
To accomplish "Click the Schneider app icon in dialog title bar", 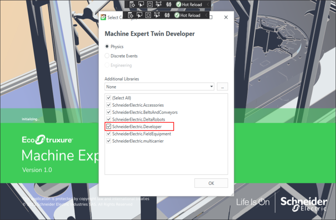I will [103, 17].
